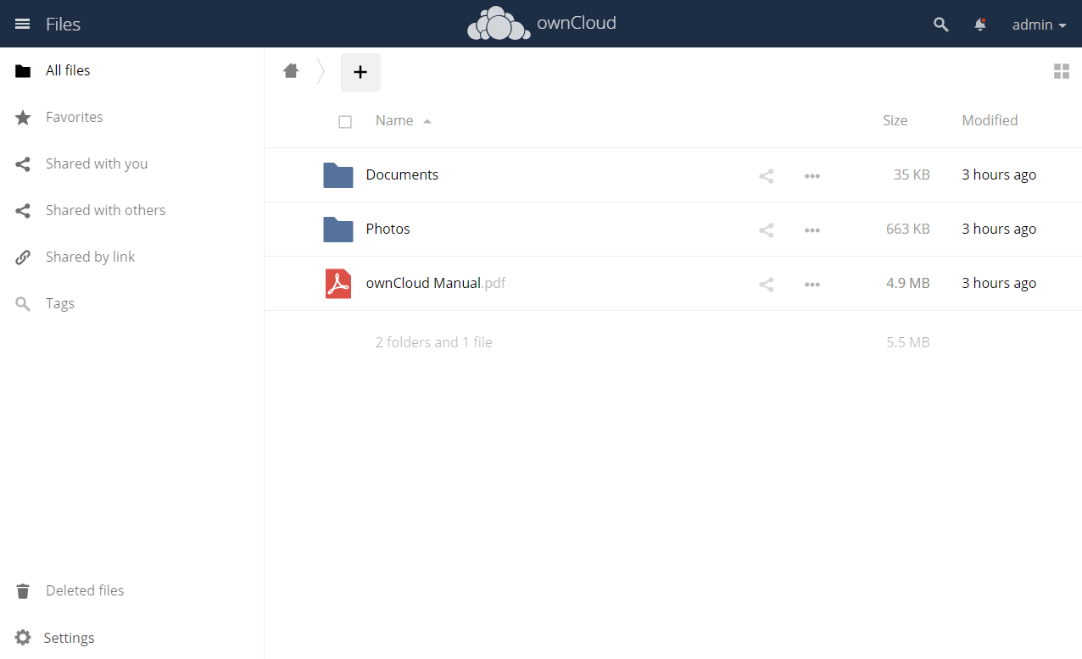Sort files by clicking the Name column header
The width and height of the screenshot is (1082, 659).
click(393, 119)
